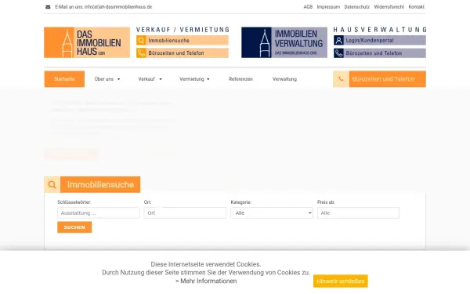Viewport: 470px width, 294px height.
Task: Click the info email address text
Action: (x=118, y=7)
